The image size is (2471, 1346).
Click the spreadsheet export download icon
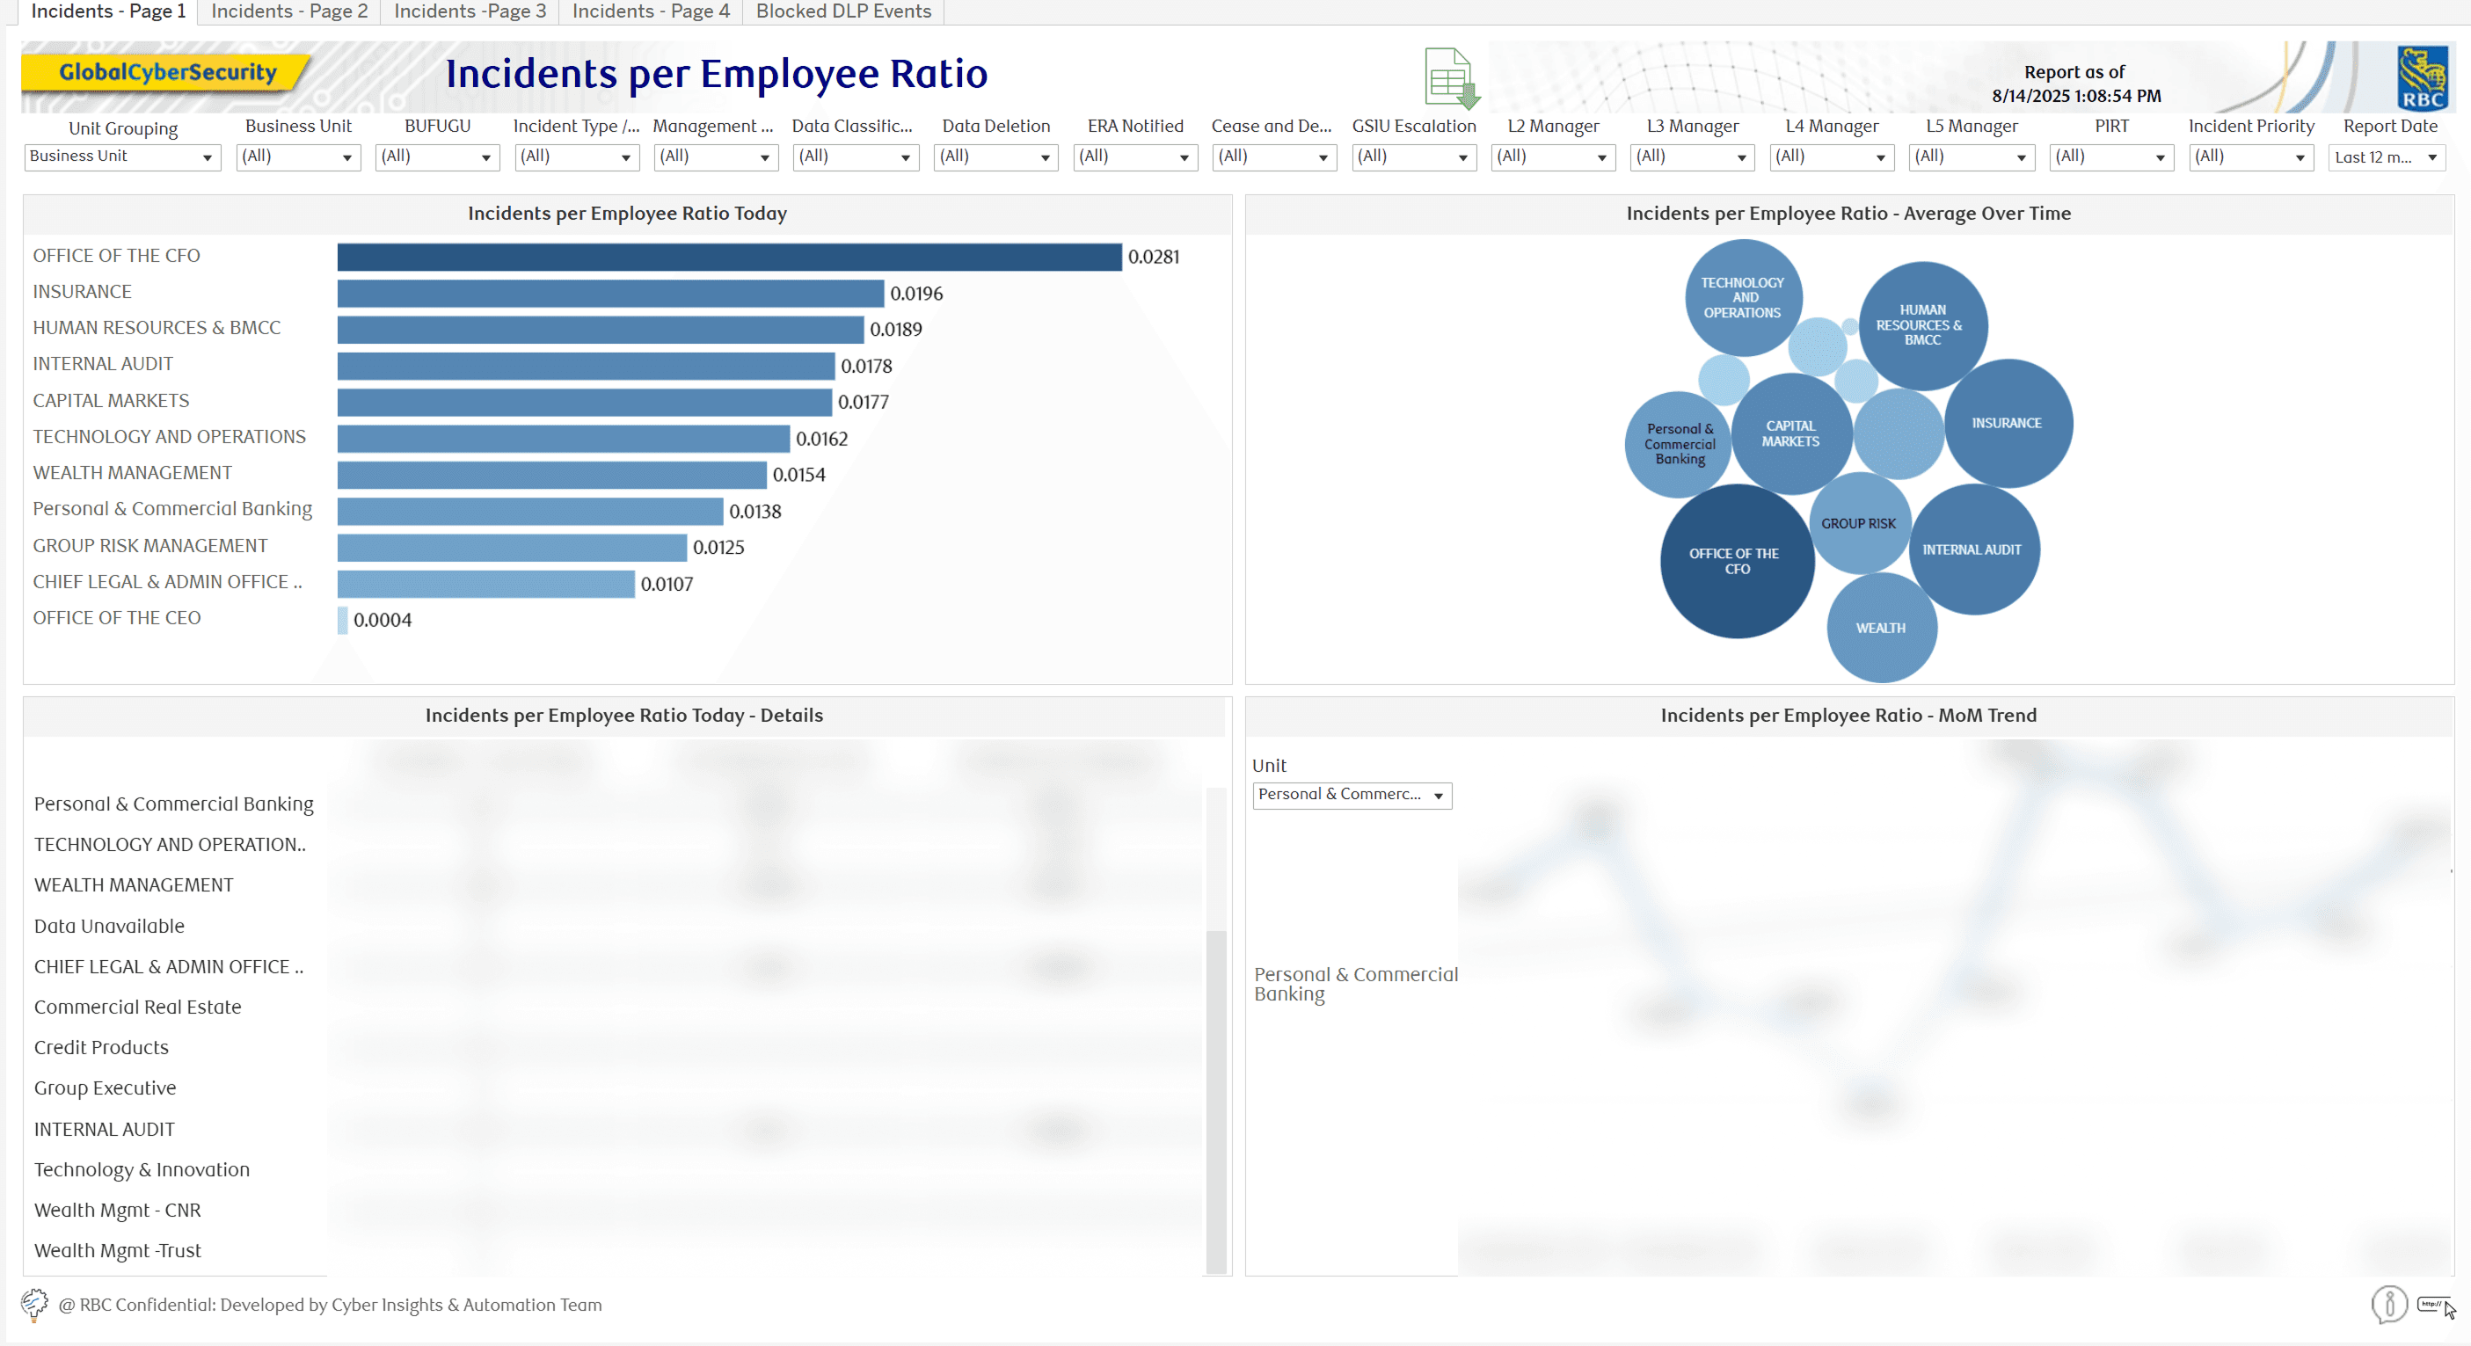(1450, 77)
